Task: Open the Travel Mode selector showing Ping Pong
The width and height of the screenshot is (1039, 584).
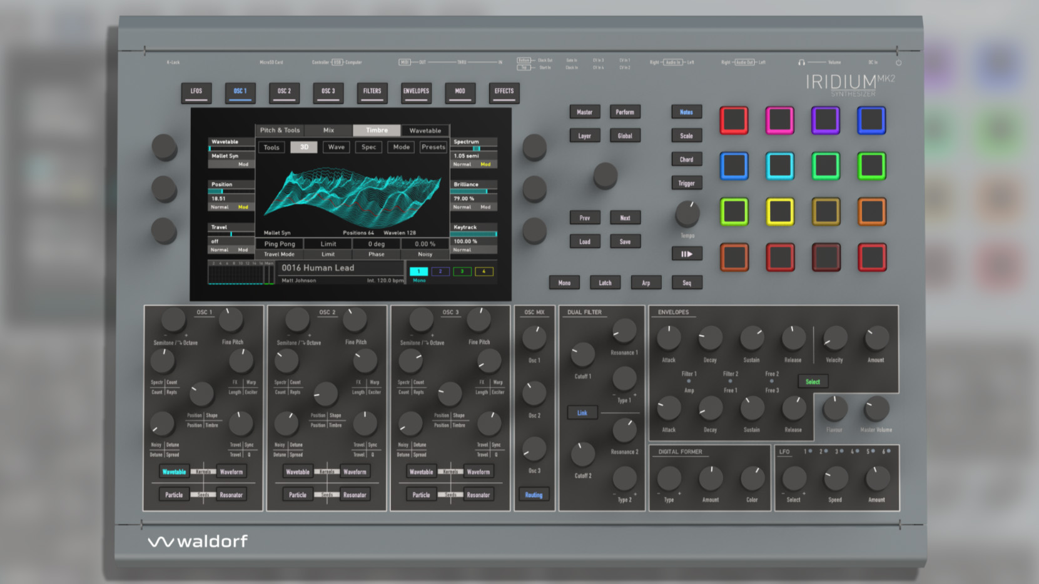Action: (280, 243)
